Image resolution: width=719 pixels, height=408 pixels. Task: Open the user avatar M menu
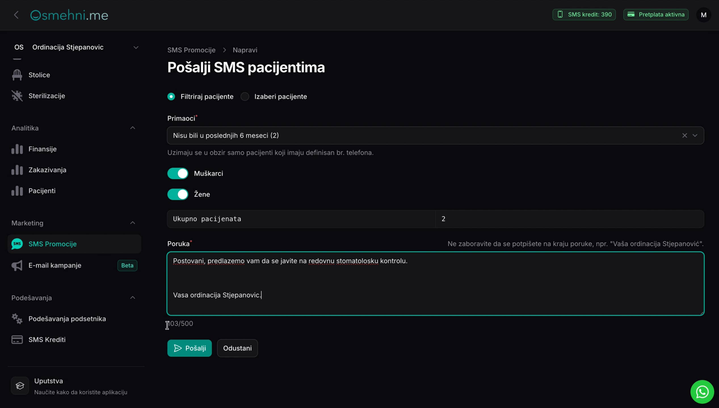[703, 15]
